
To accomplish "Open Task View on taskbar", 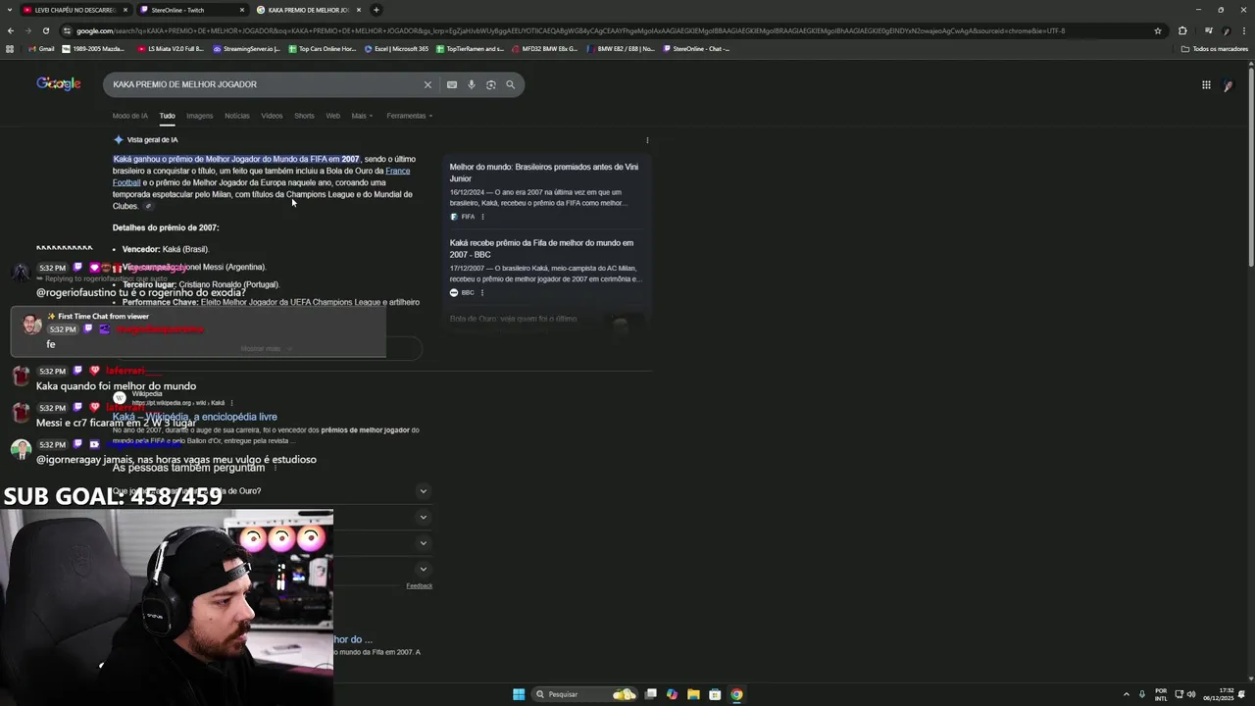I will [x=650, y=694].
